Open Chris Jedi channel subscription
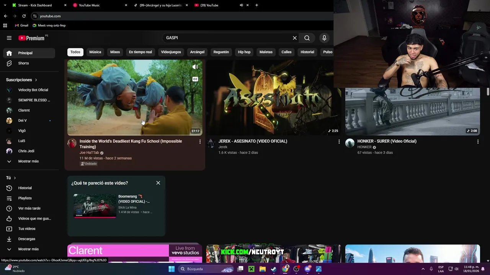The image size is (490, 275). [29, 151]
